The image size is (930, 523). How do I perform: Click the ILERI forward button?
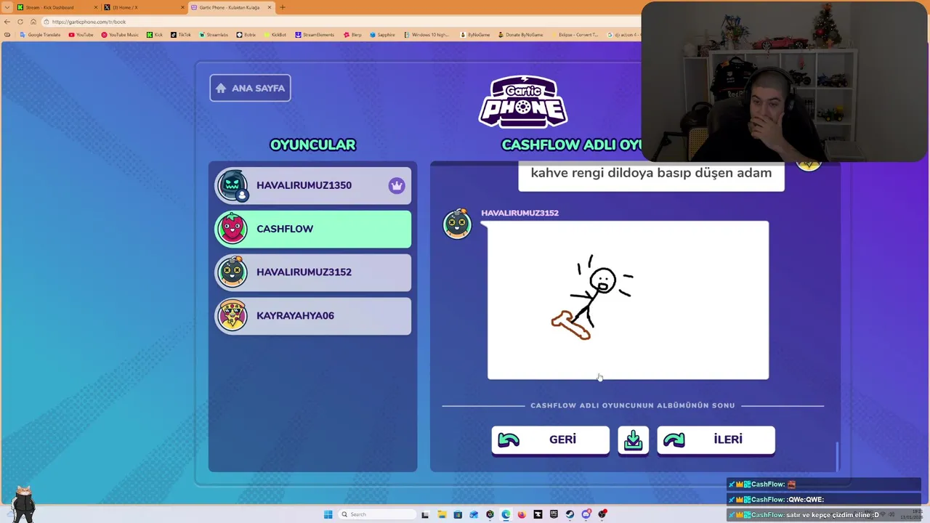(716, 439)
